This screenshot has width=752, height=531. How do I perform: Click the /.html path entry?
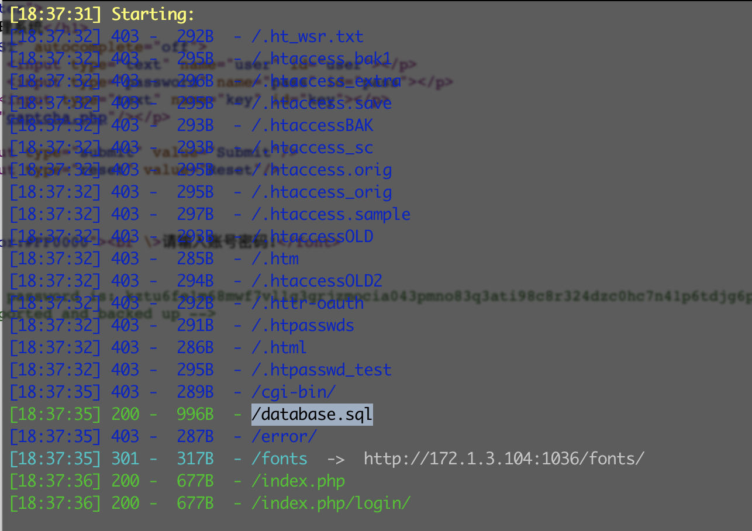click(x=279, y=348)
